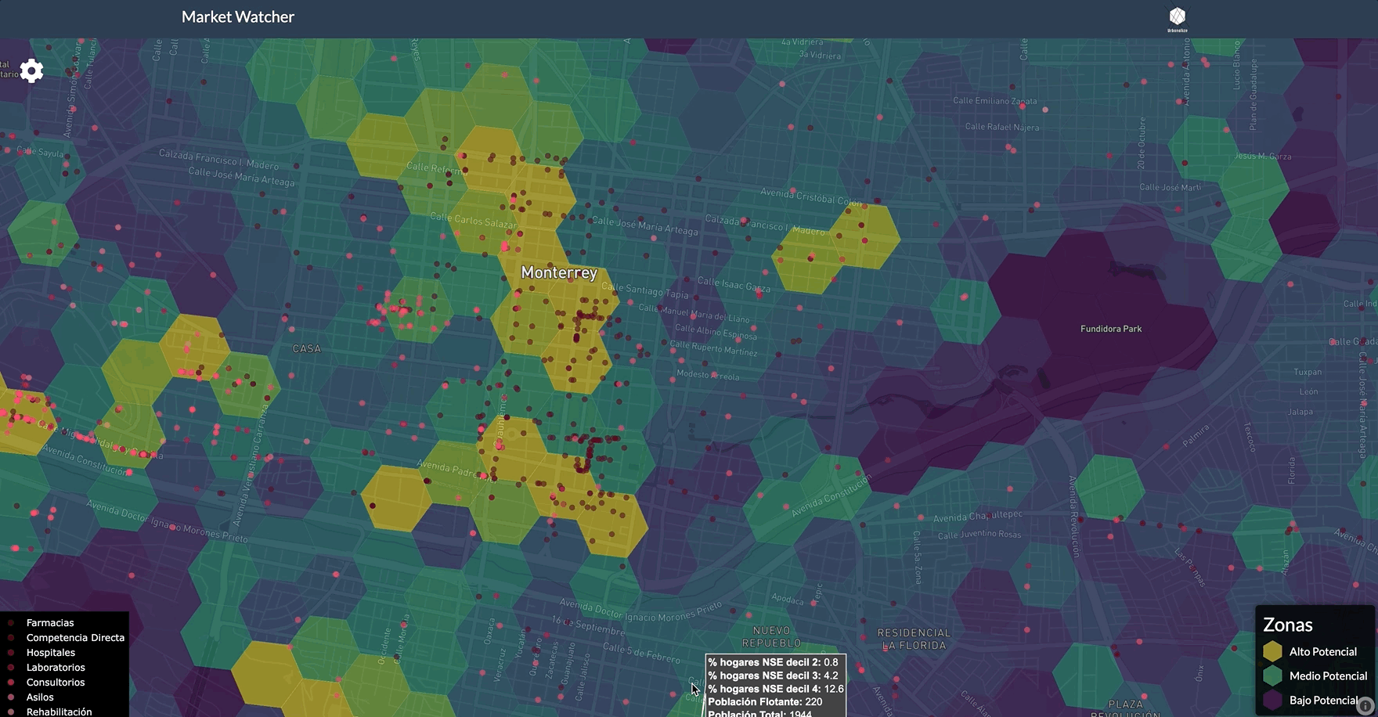Image resolution: width=1378 pixels, height=717 pixels.
Task: Click the Zonas legend heading
Action: [x=1287, y=625]
